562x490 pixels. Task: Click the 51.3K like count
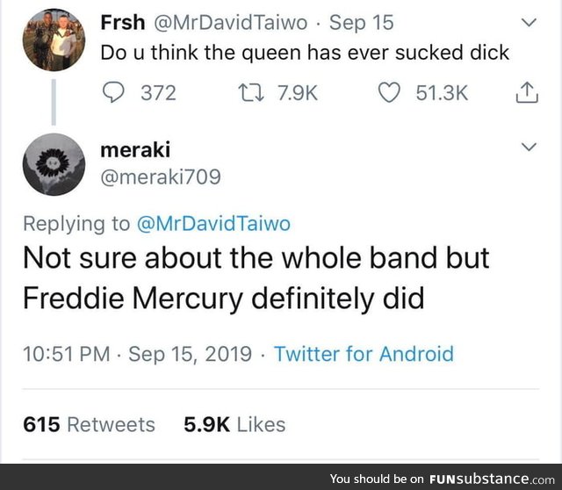coord(441,92)
